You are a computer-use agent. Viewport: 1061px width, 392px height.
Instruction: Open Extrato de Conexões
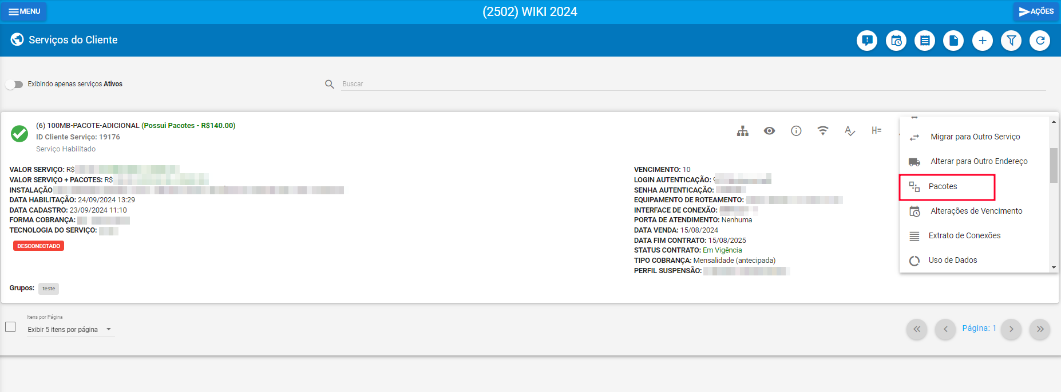[x=975, y=235]
